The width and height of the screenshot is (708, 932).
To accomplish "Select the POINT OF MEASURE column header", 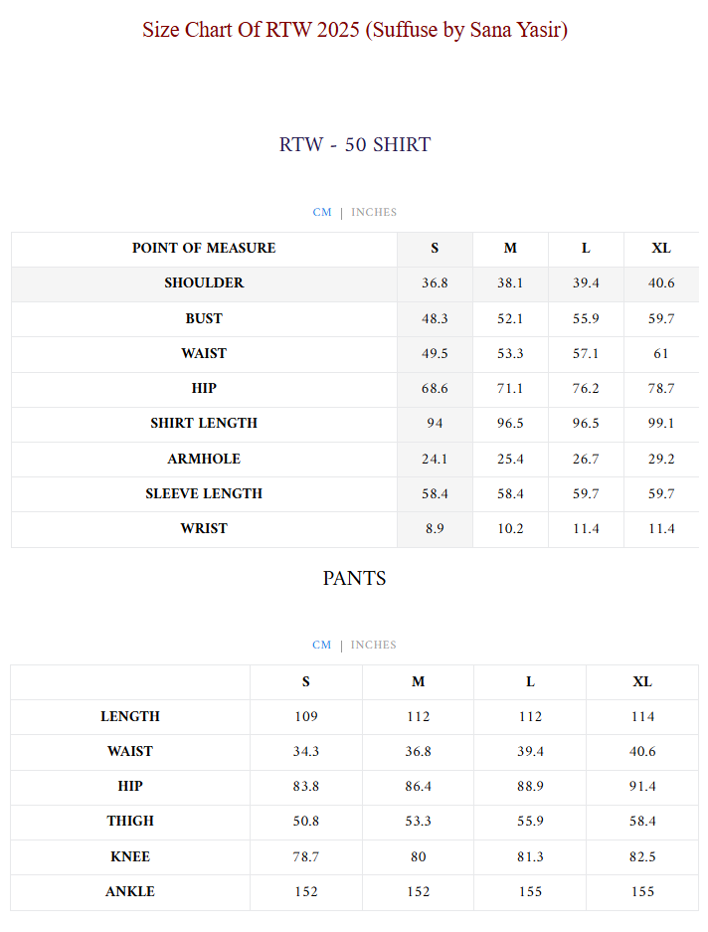I will coord(204,248).
